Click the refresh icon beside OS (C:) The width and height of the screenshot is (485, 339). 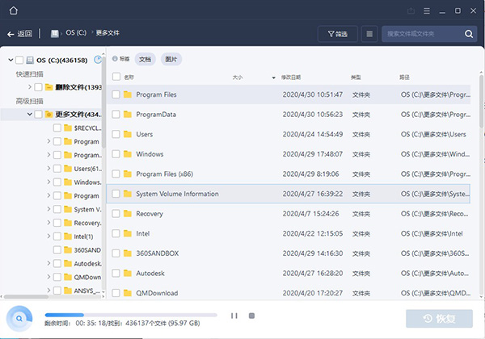[98, 60]
